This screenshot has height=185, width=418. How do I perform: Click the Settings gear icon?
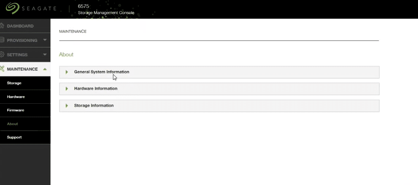pos(2,54)
